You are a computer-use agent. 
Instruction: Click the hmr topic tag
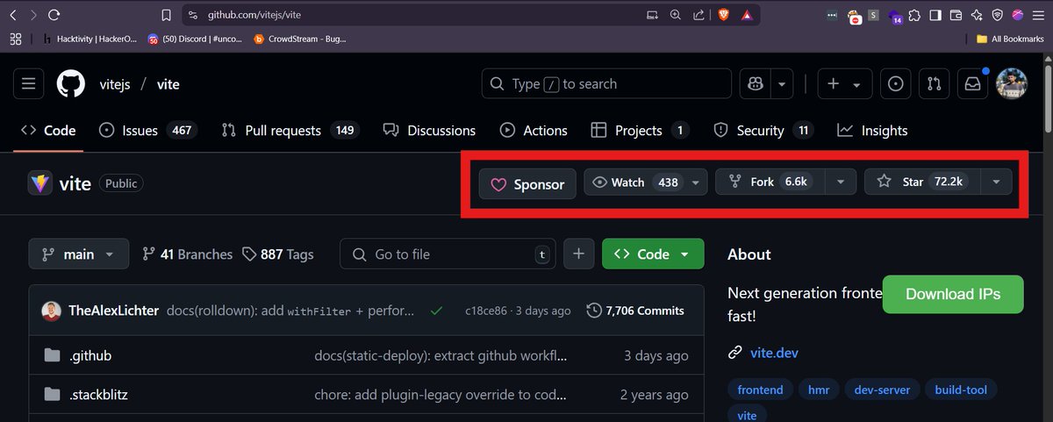[x=818, y=390]
